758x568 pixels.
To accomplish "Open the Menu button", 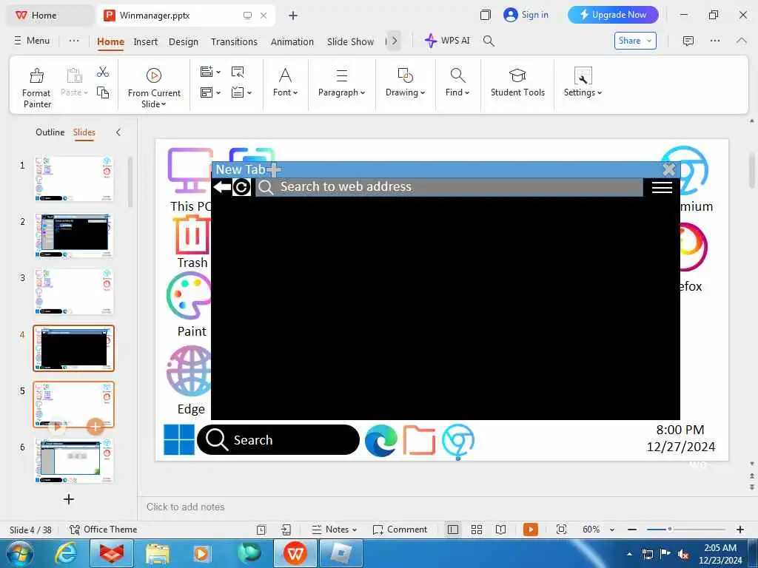I will [32, 41].
